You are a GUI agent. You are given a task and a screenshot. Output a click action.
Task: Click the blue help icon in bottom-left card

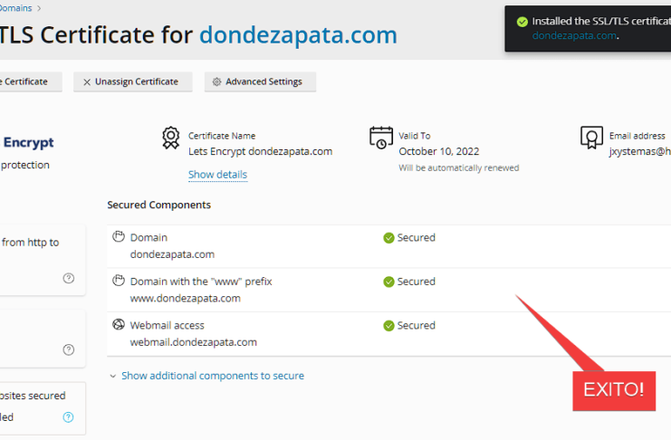[69, 417]
